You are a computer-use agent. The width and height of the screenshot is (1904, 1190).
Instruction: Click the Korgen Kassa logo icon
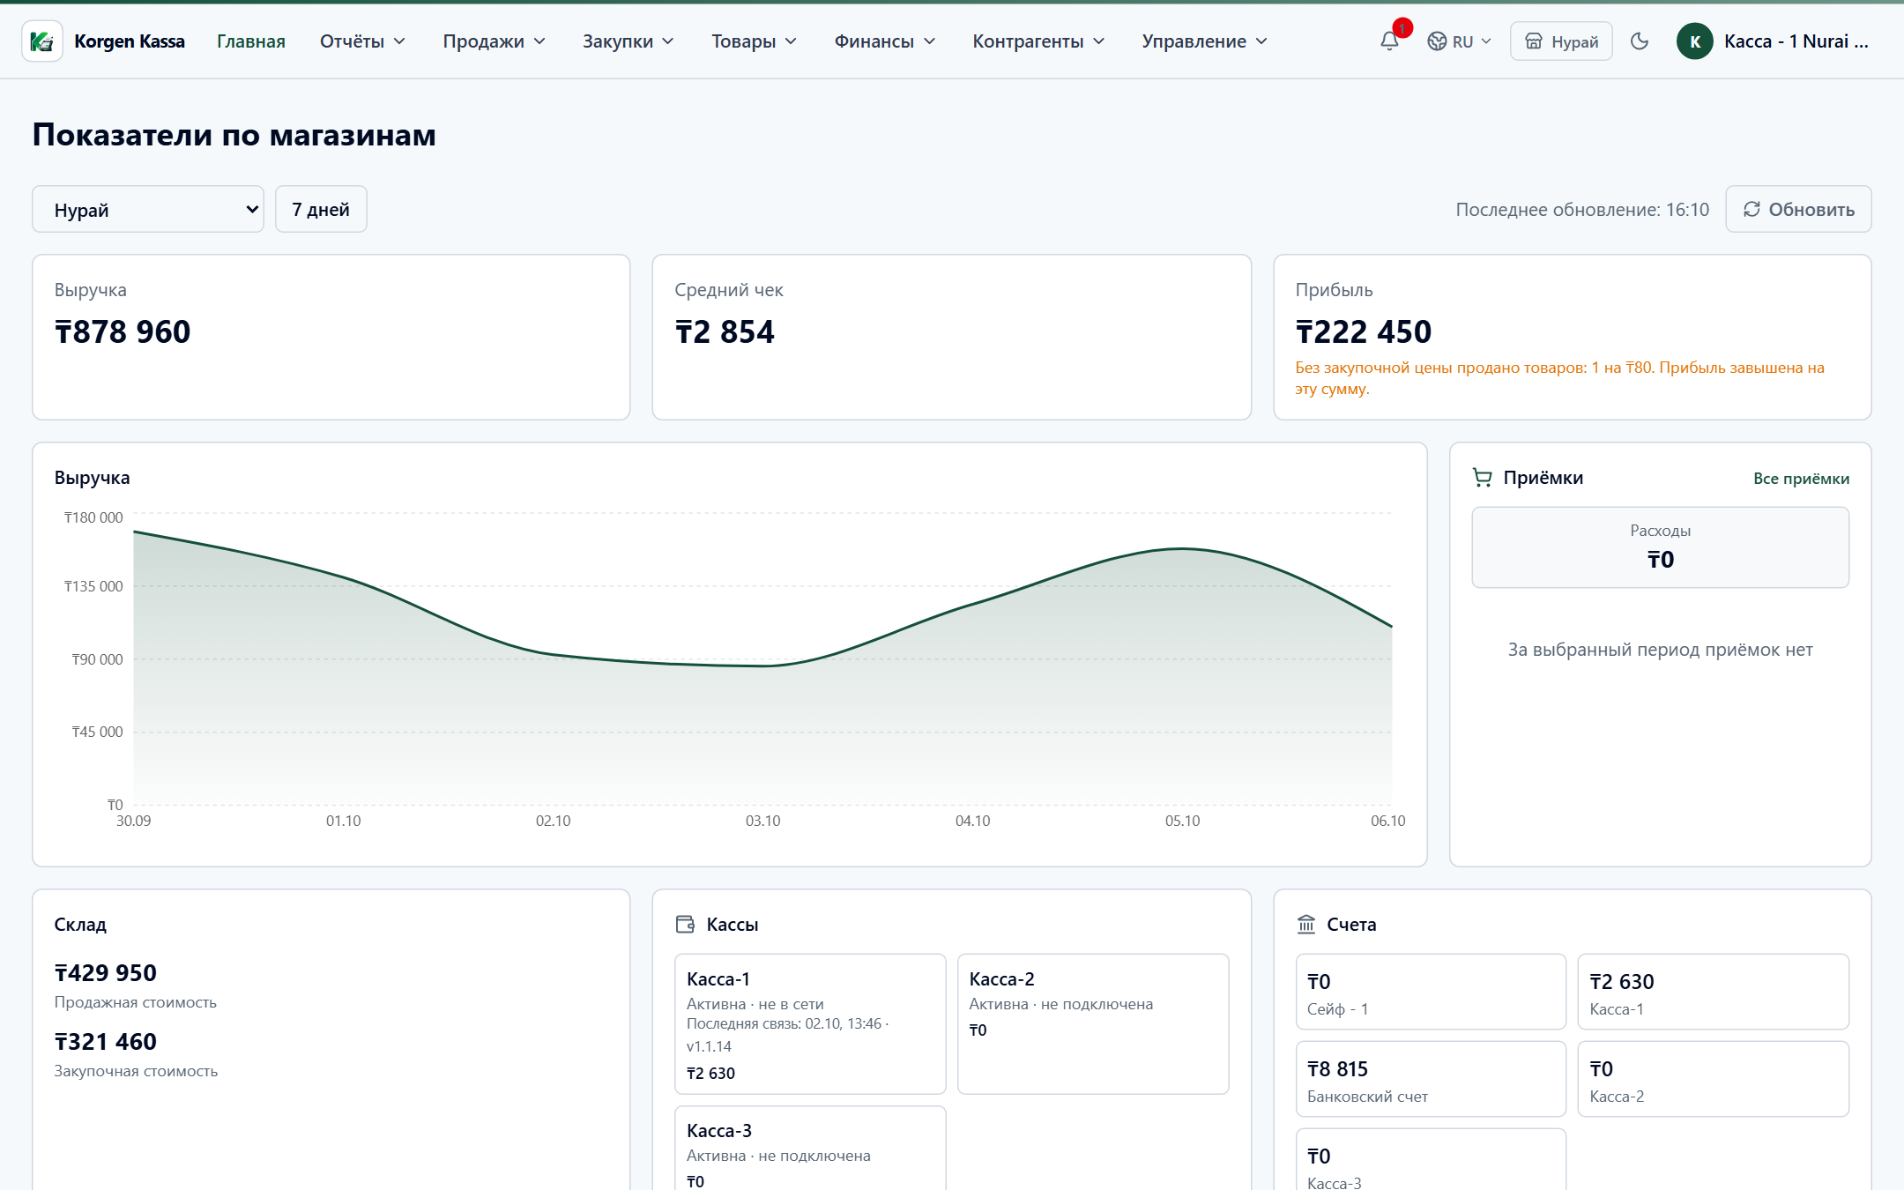[x=41, y=41]
